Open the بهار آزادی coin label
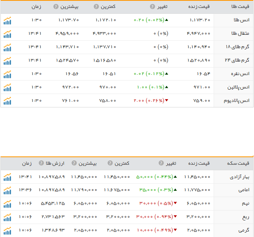 click(240, 177)
